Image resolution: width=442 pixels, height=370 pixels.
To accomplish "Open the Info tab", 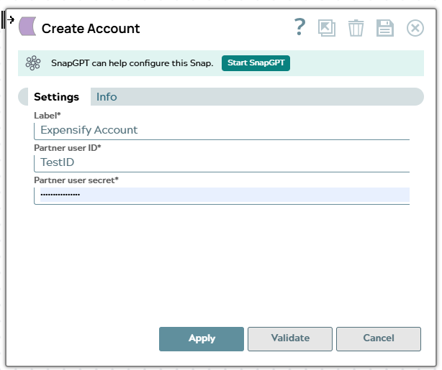I will coord(107,97).
